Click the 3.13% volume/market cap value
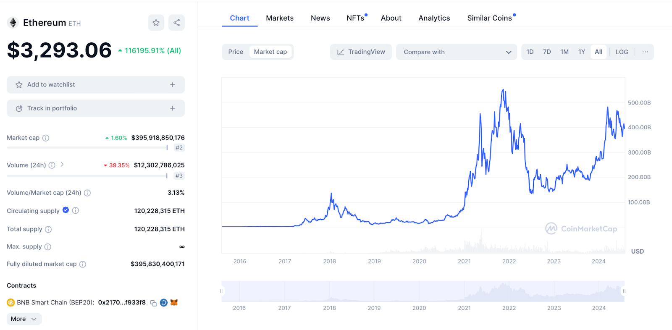The height and width of the screenshot is (330, 672). click(176, 193)
